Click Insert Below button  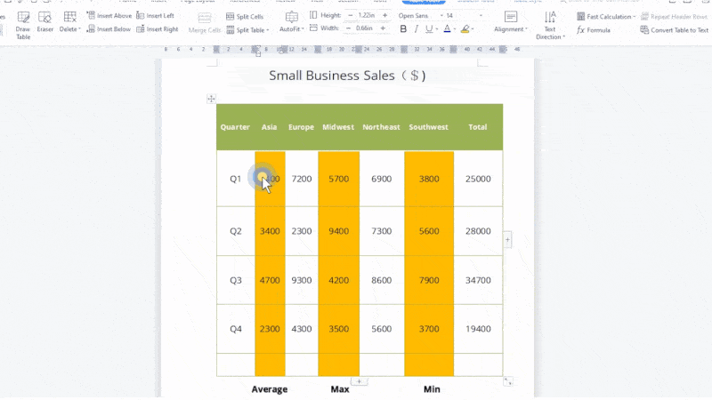pyautogui.click(x=109, y=29)
